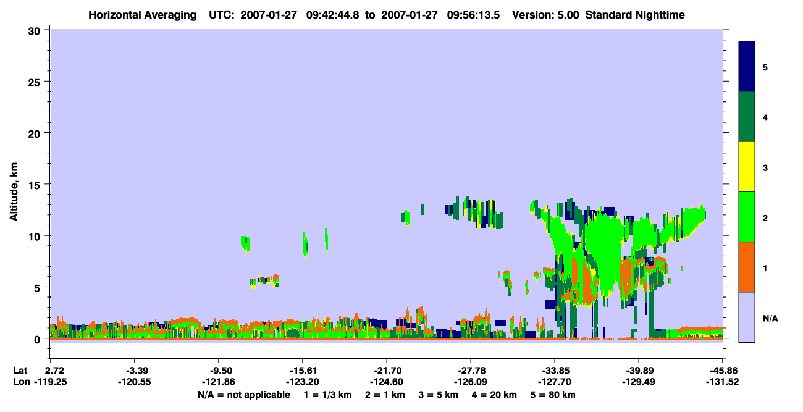
Task: Click the colorbar label '4'
Action: 765,117
